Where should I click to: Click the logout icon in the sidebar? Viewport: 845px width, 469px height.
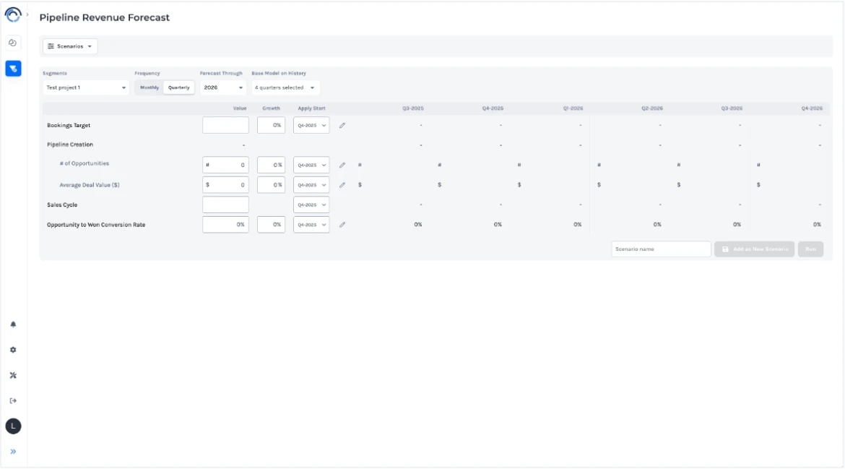pyautogui.click(x=13, y=400)
